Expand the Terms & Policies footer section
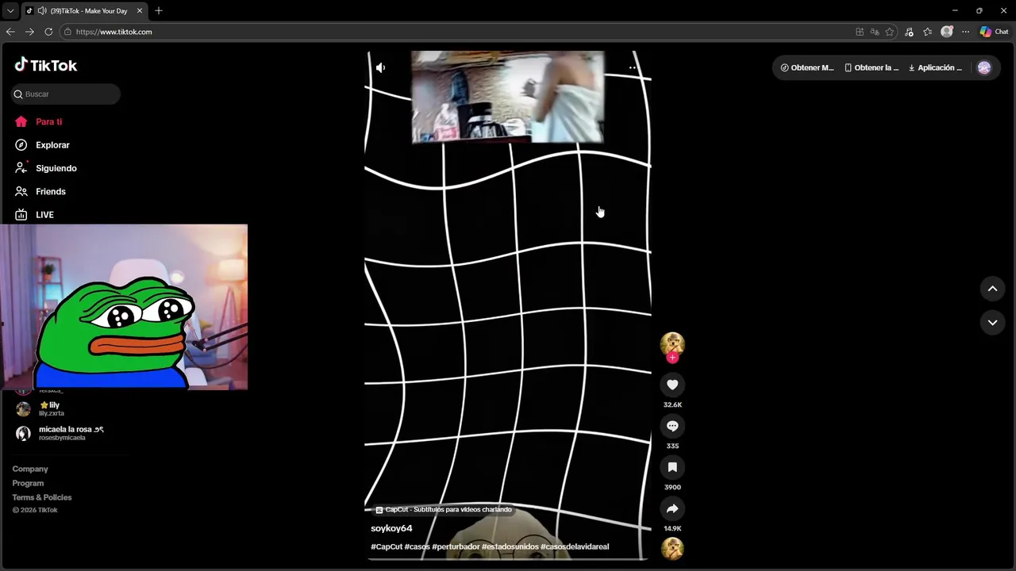The height and width of the screenshot is (571, 1016). (x=42, y=497)
